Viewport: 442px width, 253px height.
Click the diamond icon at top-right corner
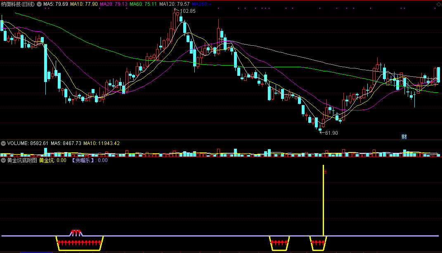(x=439, y=4)
